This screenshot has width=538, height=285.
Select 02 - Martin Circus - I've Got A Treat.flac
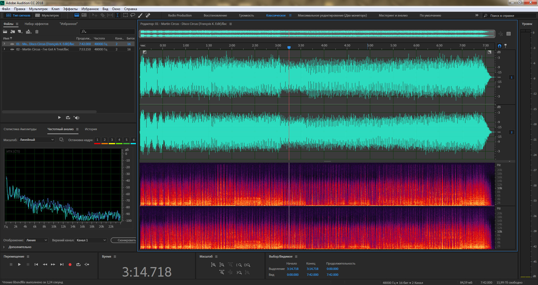(x=42, y=49)
